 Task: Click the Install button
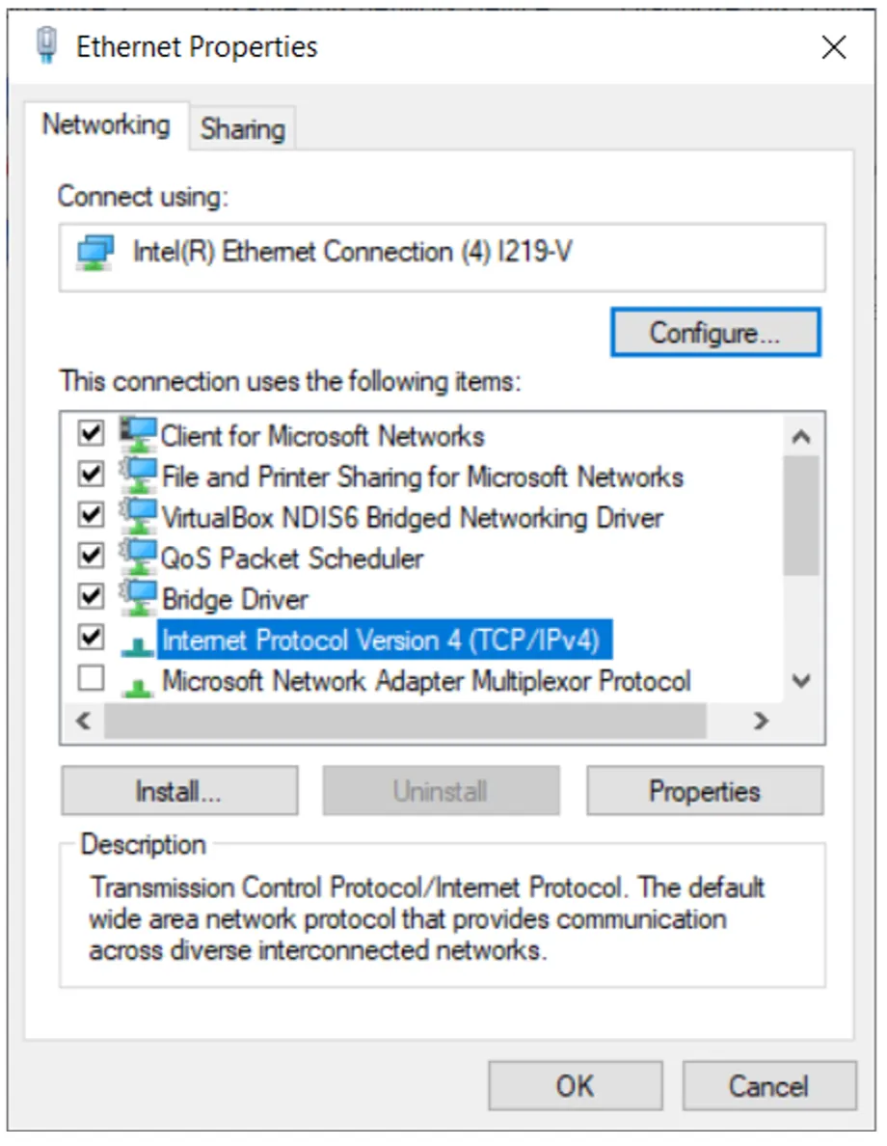pyautogui.click(x=179, y=791)
